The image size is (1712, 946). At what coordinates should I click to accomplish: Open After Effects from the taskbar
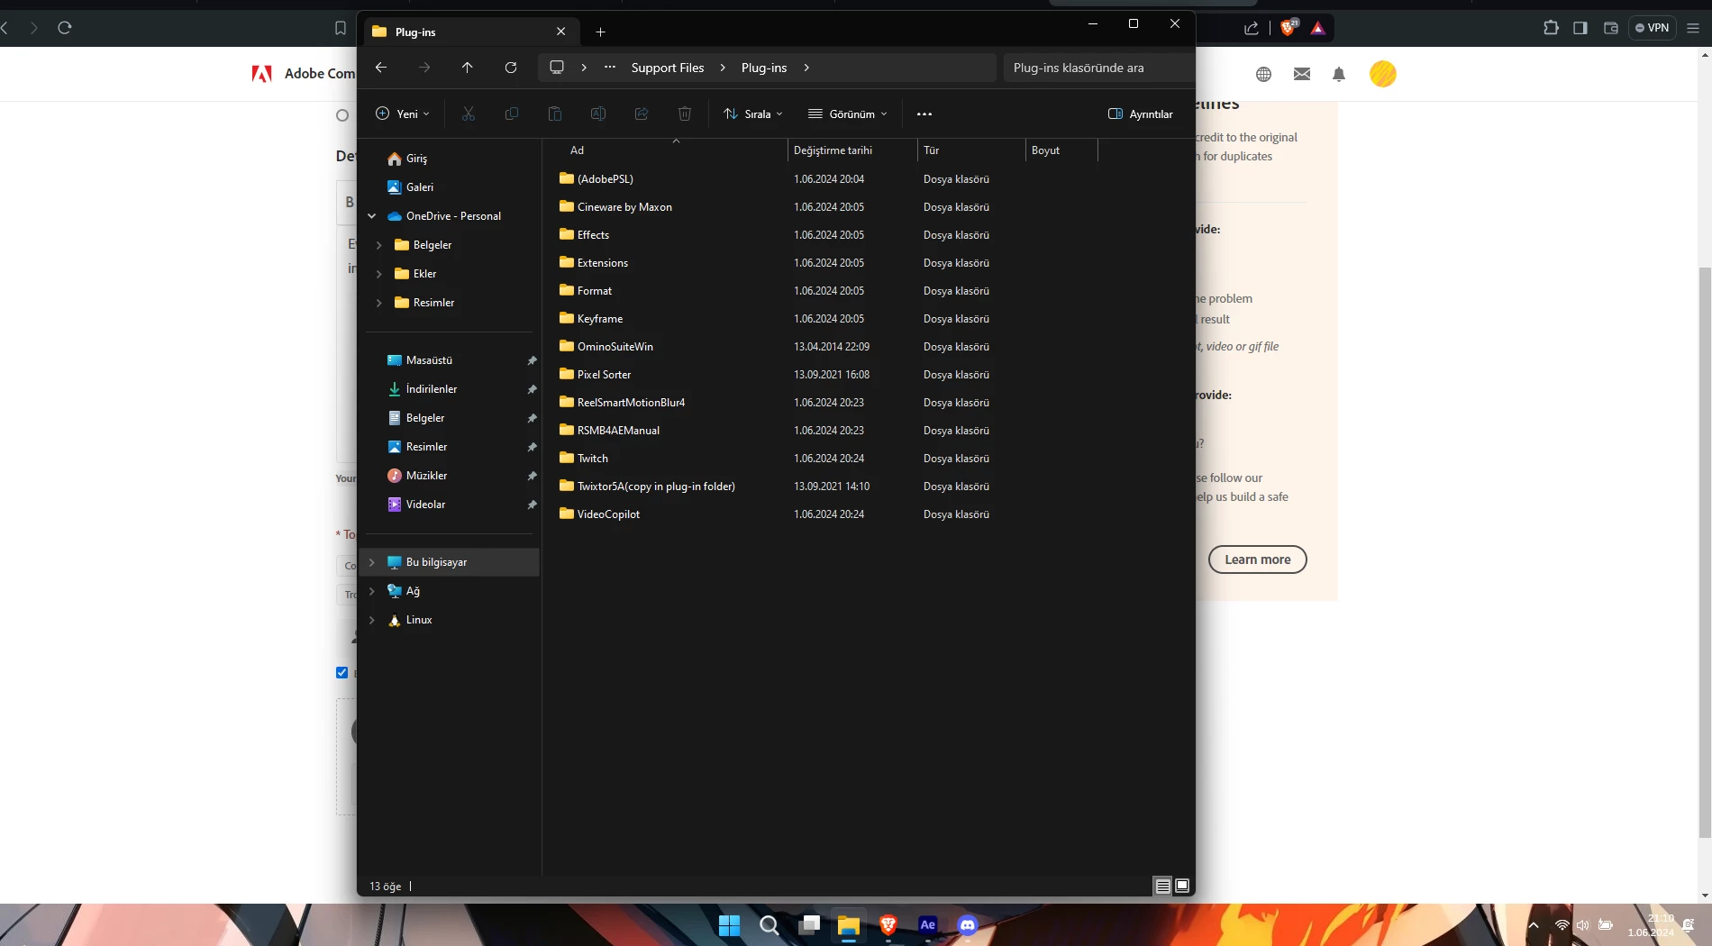pyautogui.click(x=928, y=925)
